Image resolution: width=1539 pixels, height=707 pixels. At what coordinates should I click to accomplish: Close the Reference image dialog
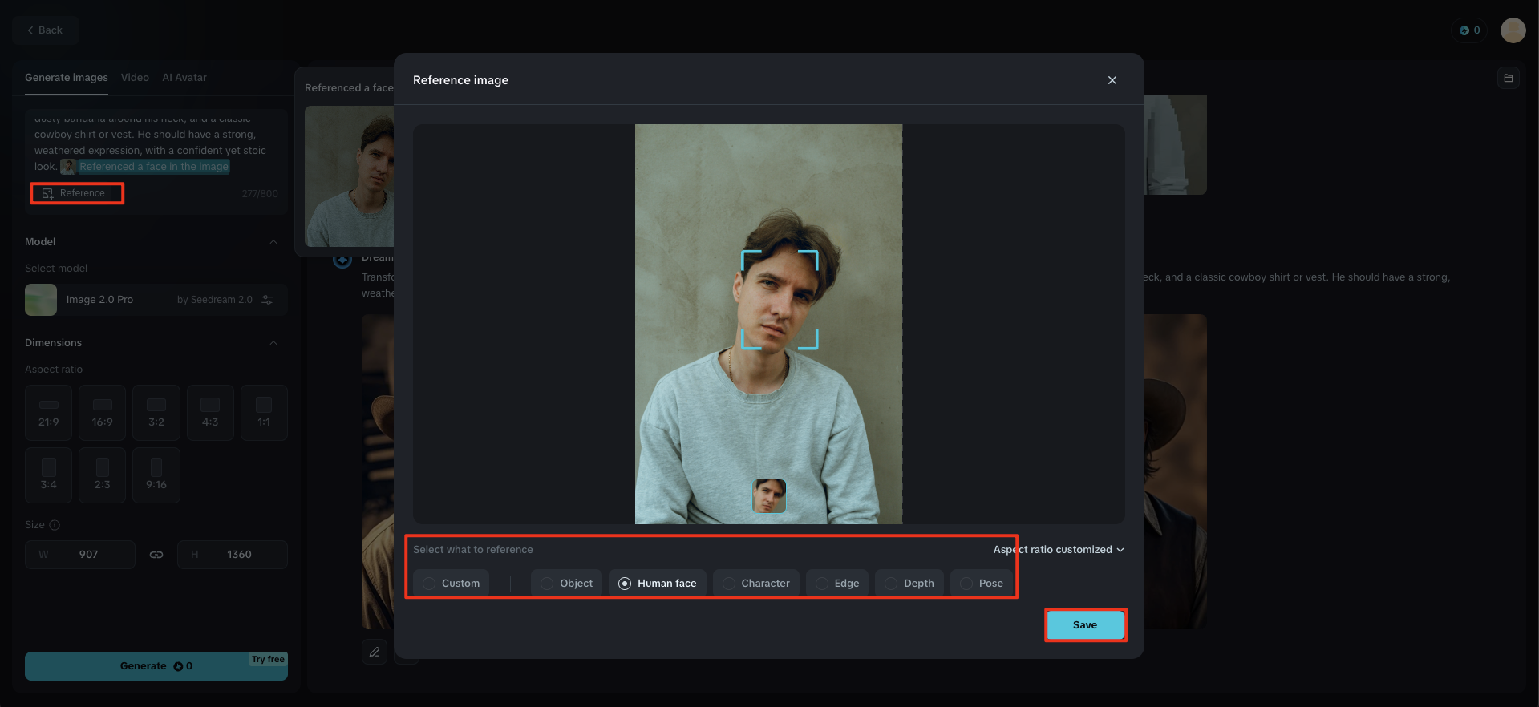click(1112, 80)
